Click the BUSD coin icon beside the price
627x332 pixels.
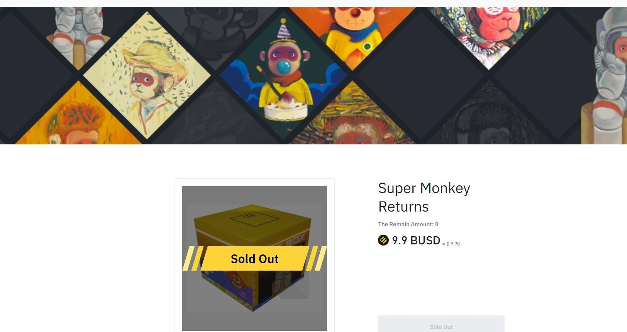pos(383,240)
